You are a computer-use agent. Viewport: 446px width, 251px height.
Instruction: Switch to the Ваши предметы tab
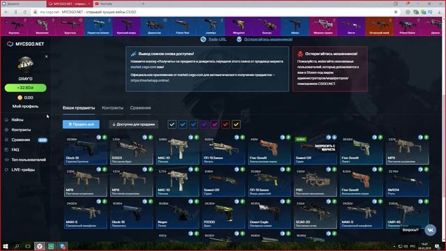pyautogui.click(x=79, y=108)
